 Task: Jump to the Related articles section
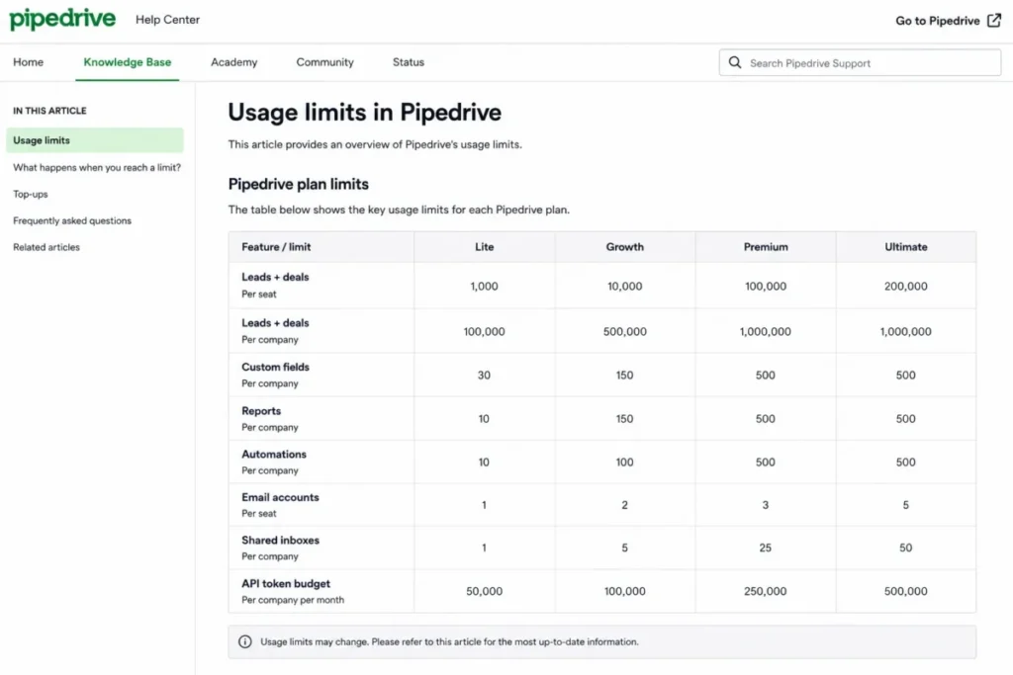tap(46, 247)
